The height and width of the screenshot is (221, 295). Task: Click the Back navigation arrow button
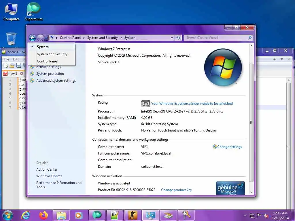tap(32, 38)
